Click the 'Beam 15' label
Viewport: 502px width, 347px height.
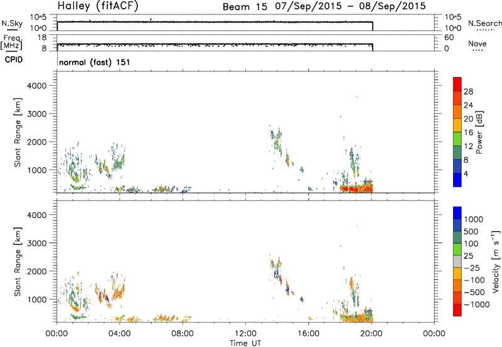point(245,7)
